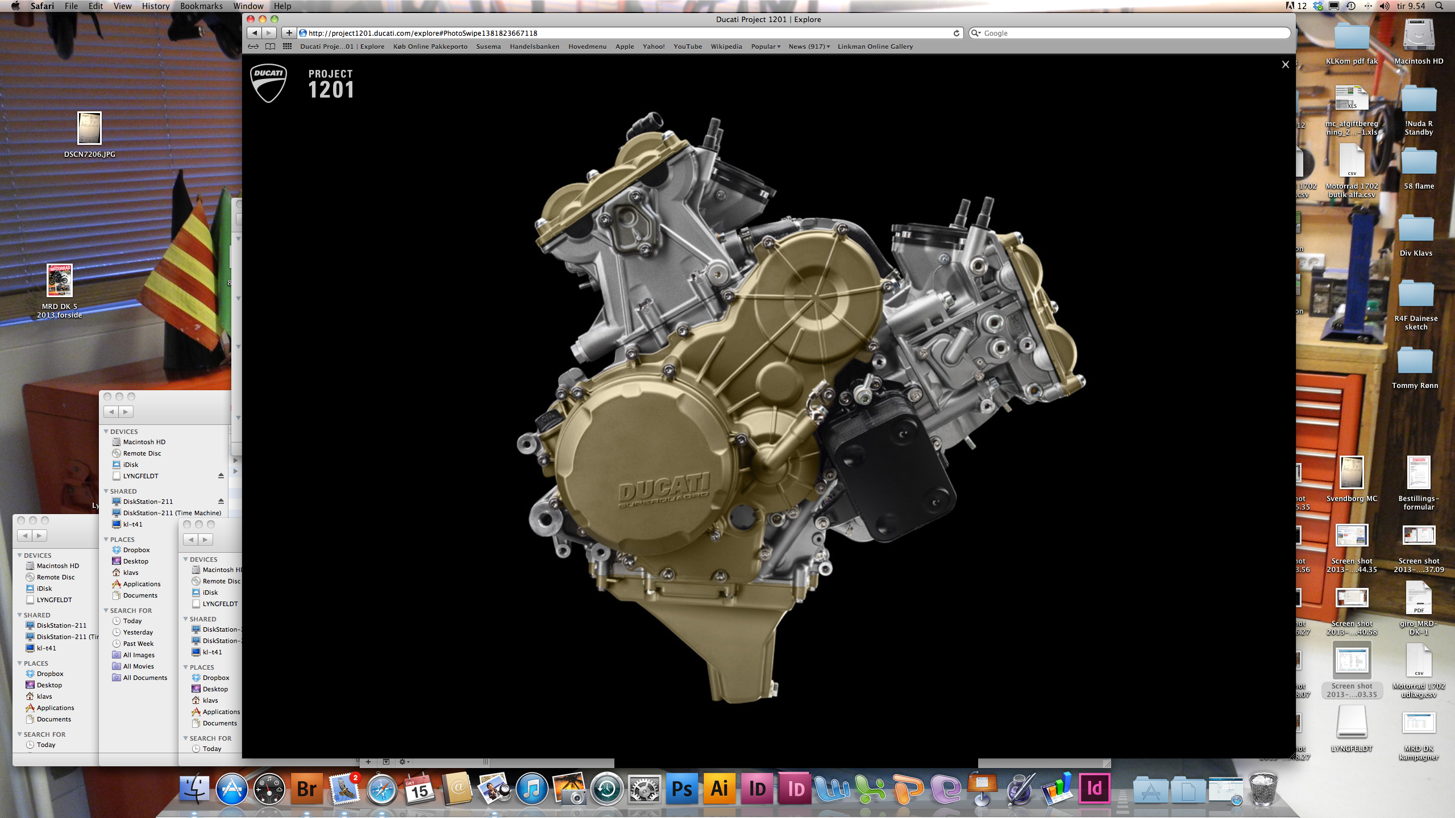The image size is (1455, 818).
Task: Click the Susema bookmark
Action: pyautogui.click(x=488, y=47)
